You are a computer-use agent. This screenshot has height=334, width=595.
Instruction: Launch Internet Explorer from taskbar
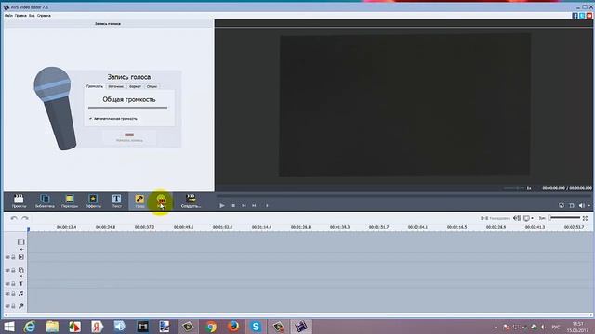click(x=30, y=327)
